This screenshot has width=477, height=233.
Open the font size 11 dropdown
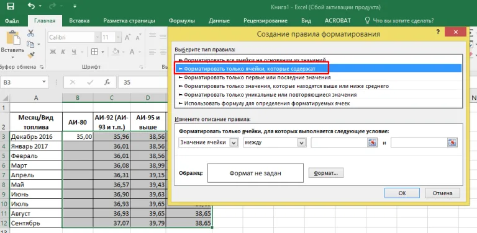coord(119,38)
